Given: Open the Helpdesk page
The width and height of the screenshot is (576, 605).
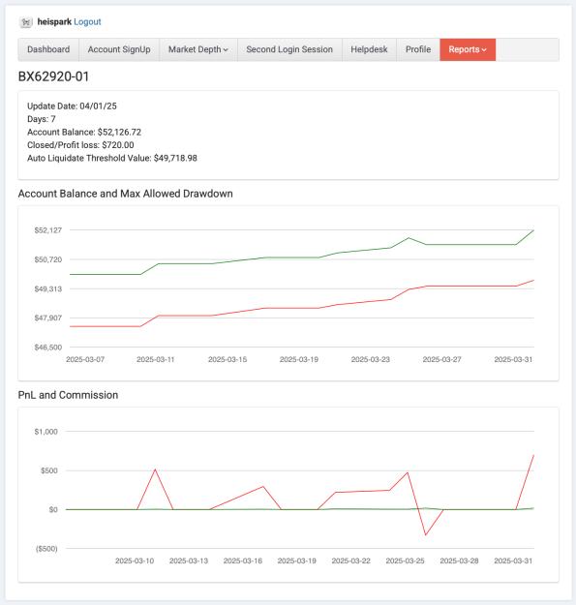Looking at the screenshot, I should click(x=369, y=49).
